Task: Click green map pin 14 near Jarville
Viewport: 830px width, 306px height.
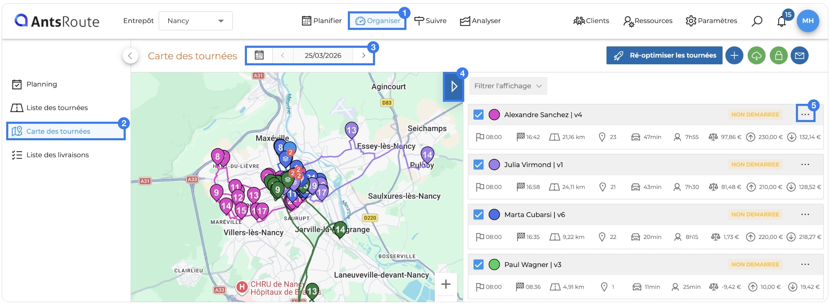Action: 340,230
